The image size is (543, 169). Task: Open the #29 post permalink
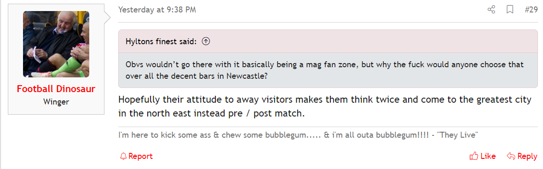531,10
